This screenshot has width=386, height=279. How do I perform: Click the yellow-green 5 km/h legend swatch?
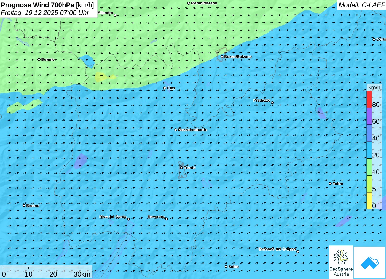click(369, 184)
